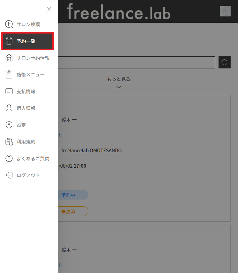This screenshot has width=238, height=273.
Task: Click the reservation search input field
Action: pos(136,62)
